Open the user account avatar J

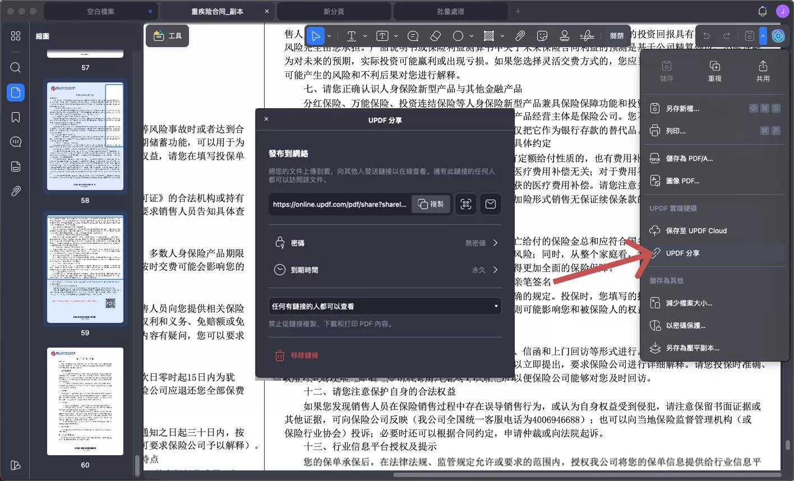(782, 11)
